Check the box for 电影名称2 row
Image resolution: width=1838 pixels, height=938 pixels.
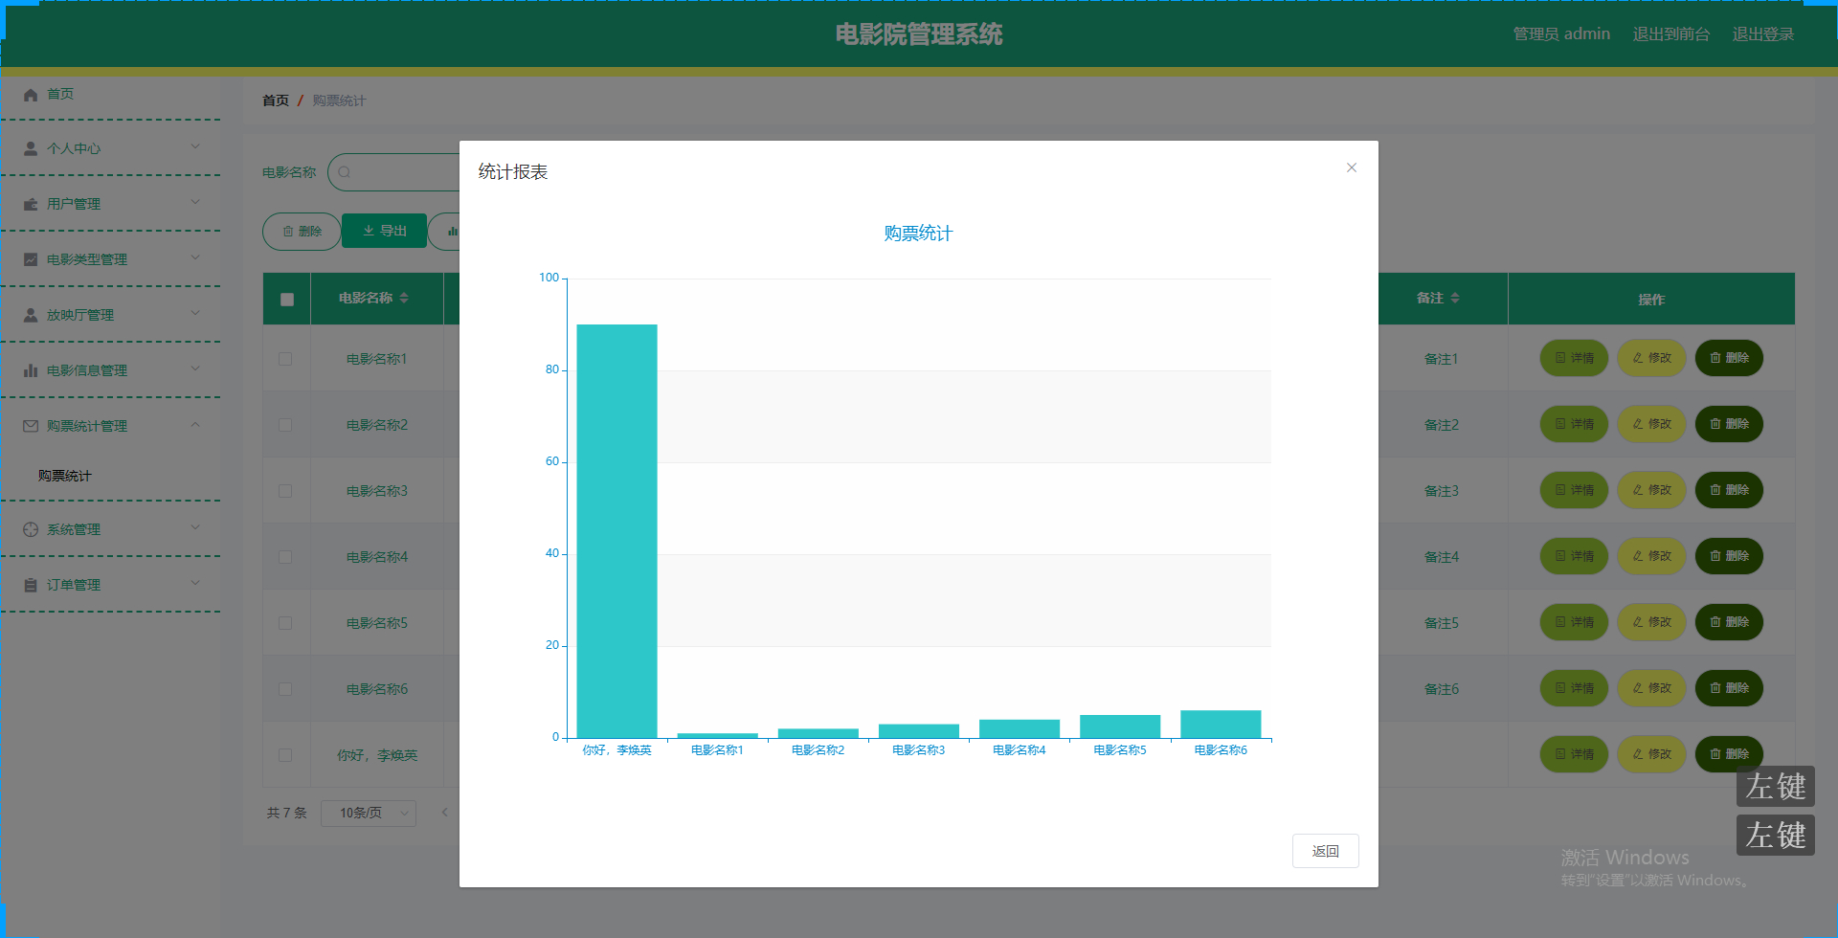point(285,425)
